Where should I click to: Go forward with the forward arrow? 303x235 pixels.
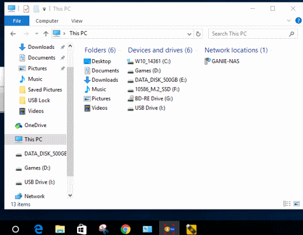pos(26,34)
